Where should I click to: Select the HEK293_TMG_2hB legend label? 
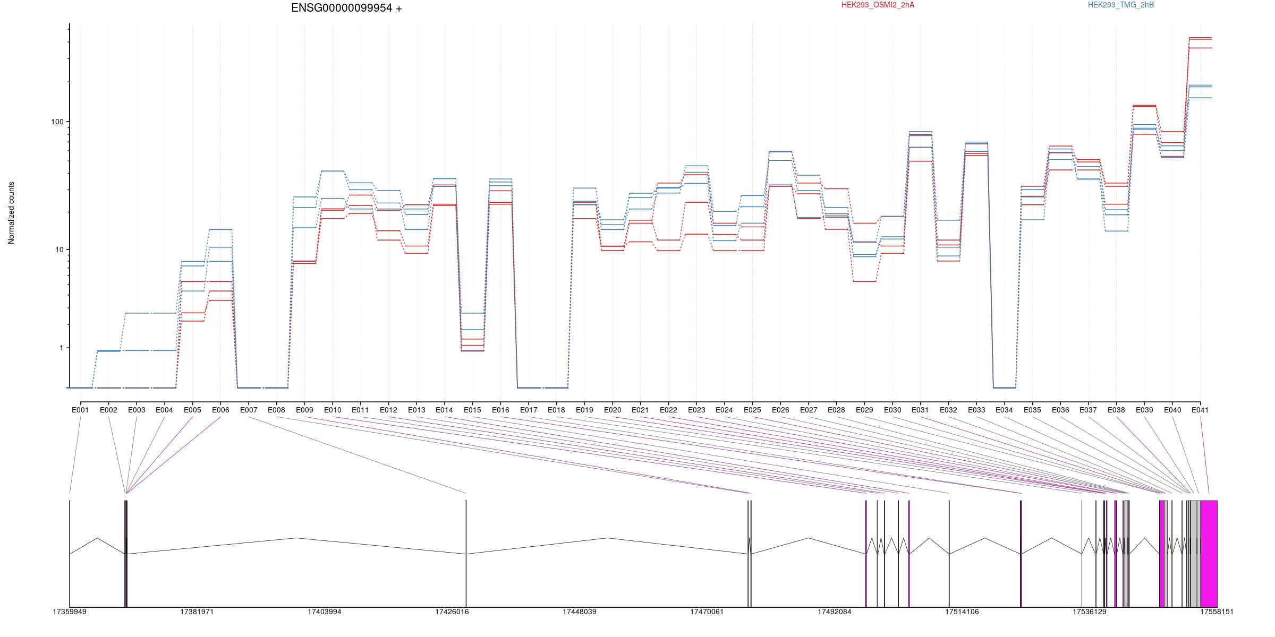pyautogui.click(x=1121, y=5)
